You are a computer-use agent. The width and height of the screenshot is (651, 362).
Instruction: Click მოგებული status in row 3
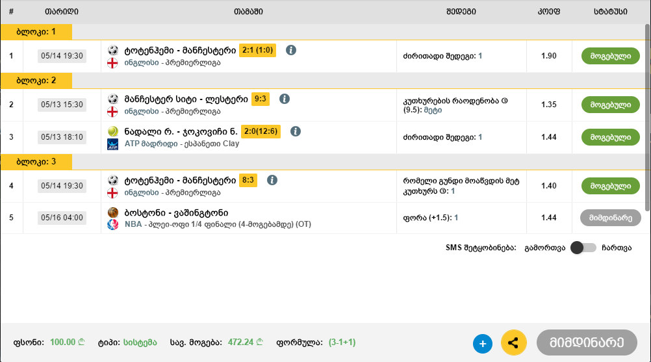[x=610, y=137]
